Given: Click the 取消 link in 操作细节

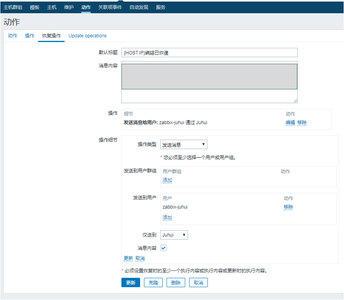Looking at the screenshot, I should click(140, 258).
